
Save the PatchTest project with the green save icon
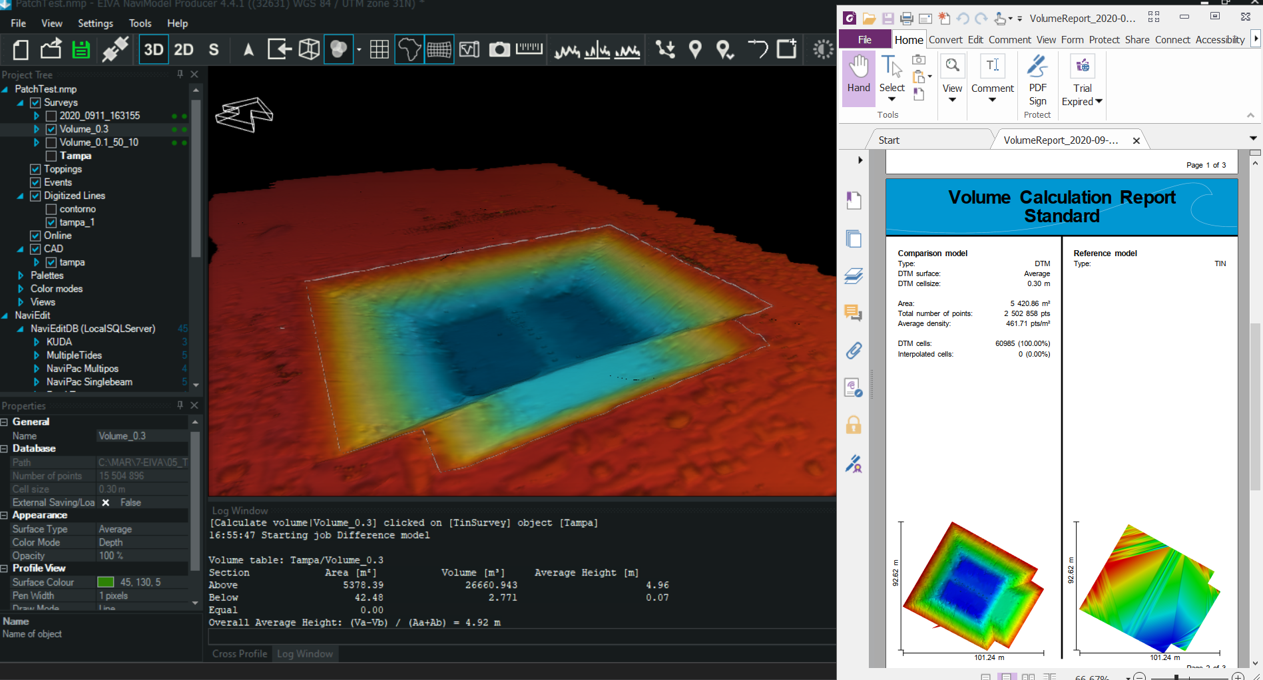point(81,49)
